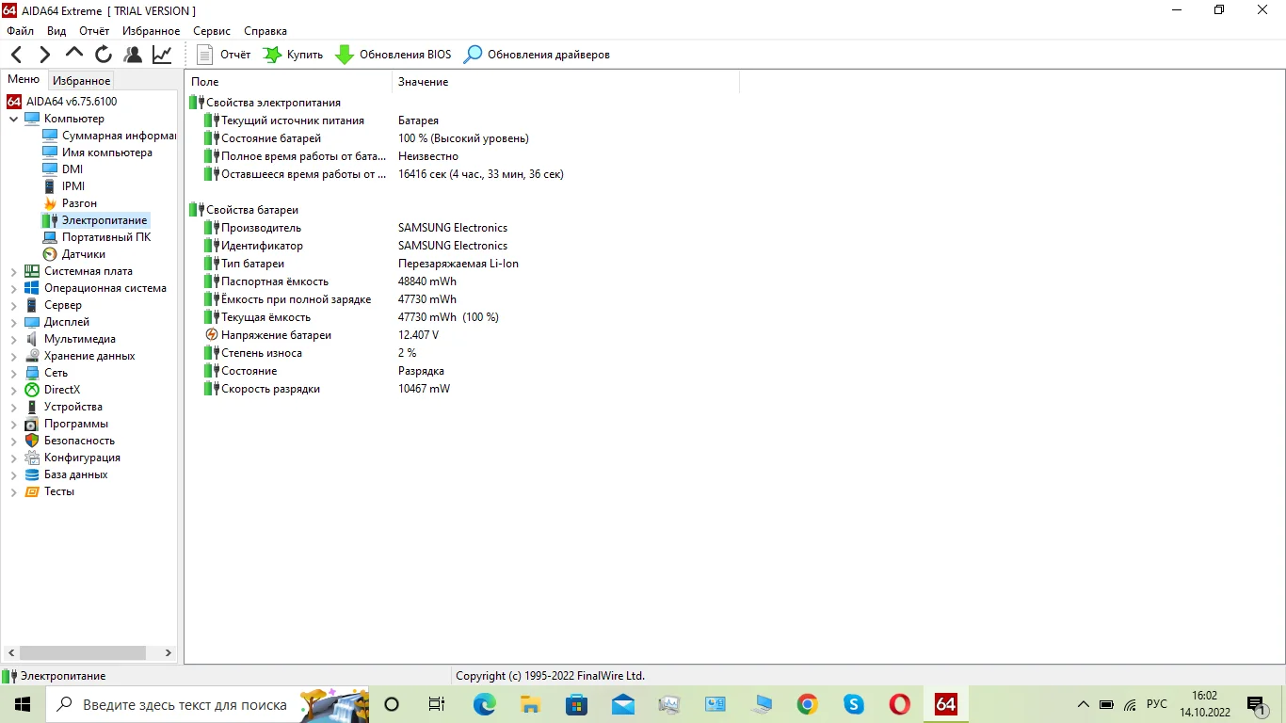Expand the Мультимедиа tree node
1286x723 pixels.
(x=13, y=339)
